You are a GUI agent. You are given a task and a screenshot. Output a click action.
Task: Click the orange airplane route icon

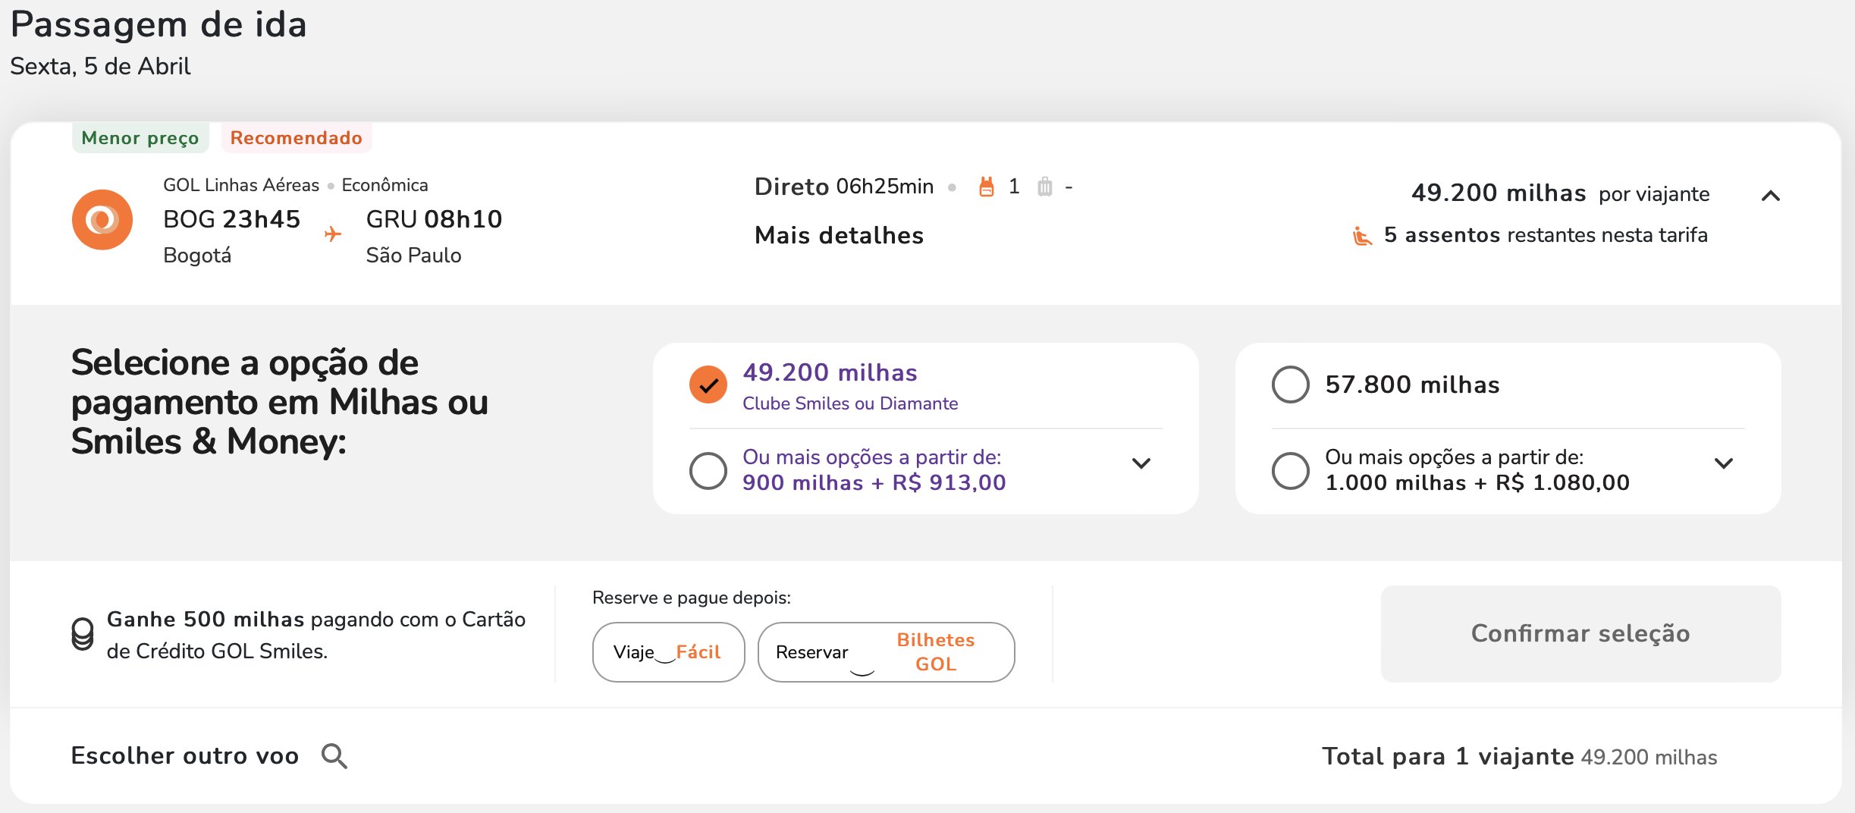(332, 234)
